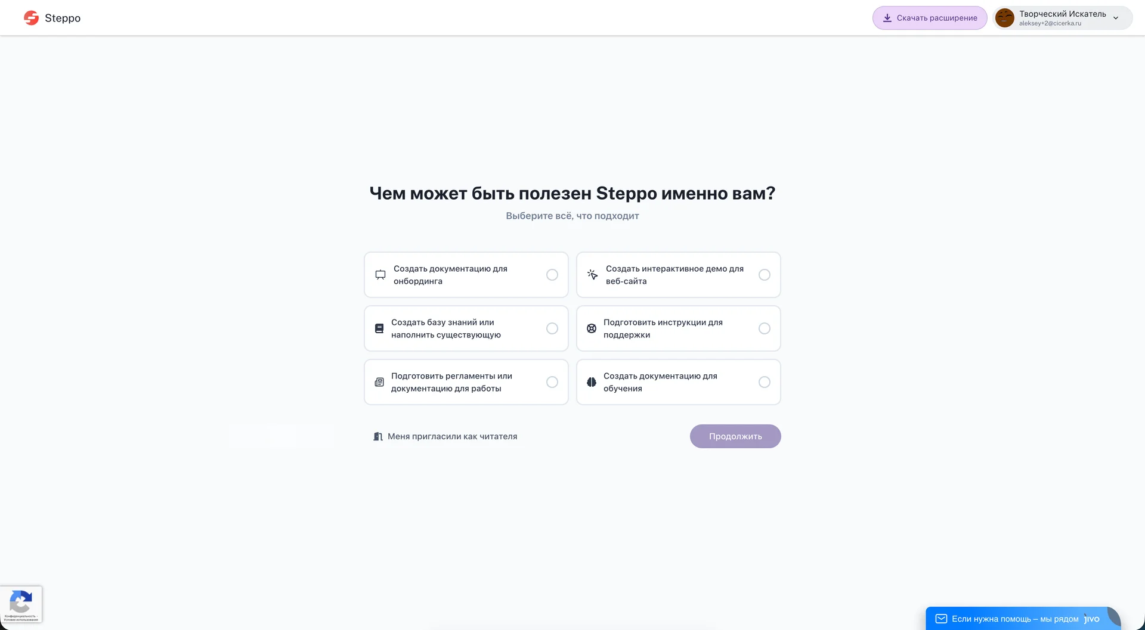Image resolution: width=1145 pixels, height=630 pixels.
Task: Click the knowledge base book icon
Action: point(379,328)
